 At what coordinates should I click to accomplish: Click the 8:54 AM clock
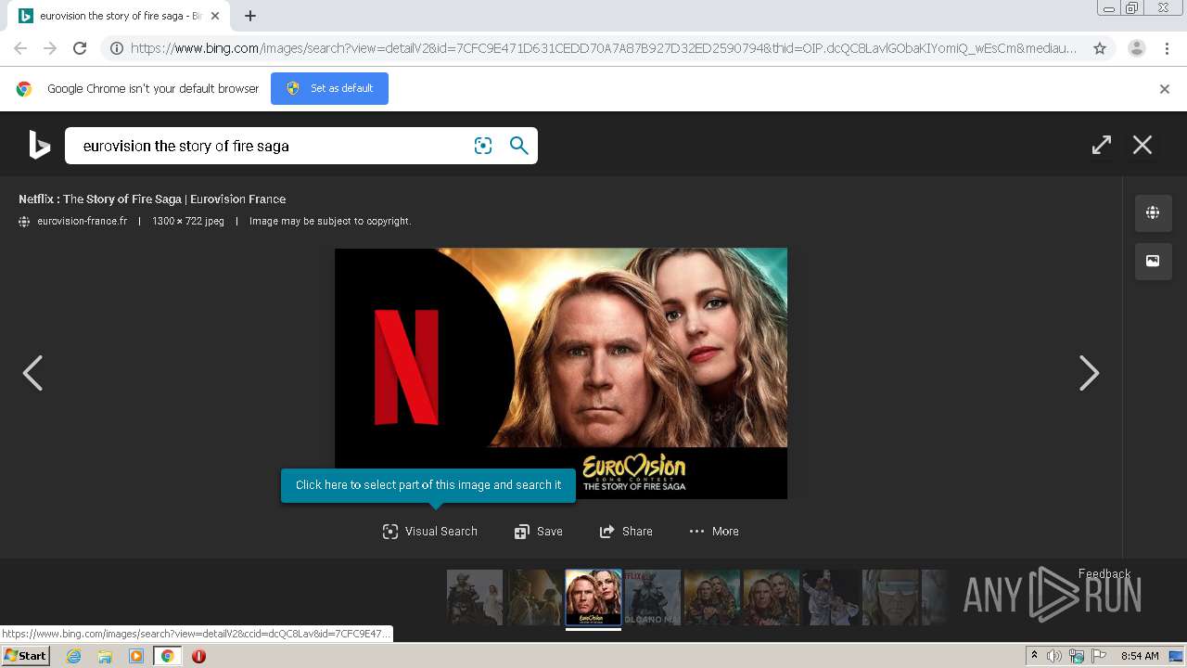coord(1140,656)
